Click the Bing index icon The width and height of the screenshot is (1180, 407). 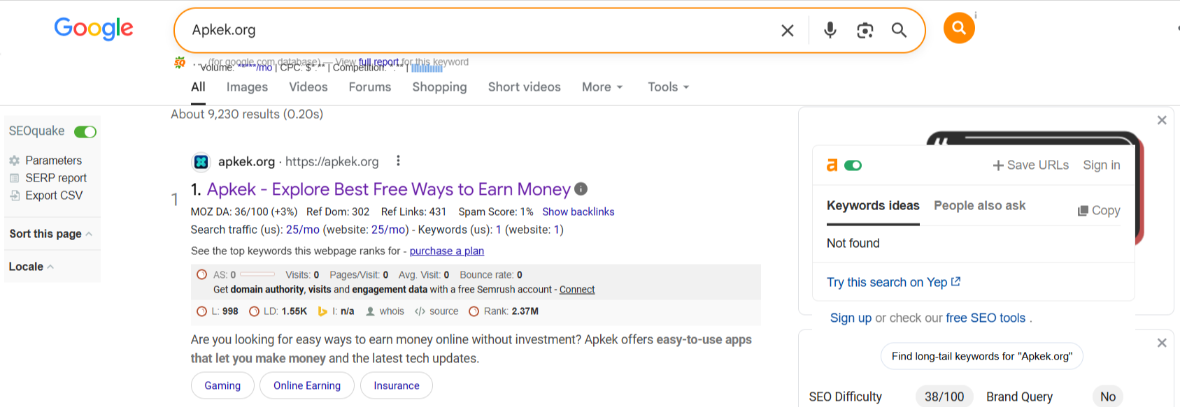[322, 311]
